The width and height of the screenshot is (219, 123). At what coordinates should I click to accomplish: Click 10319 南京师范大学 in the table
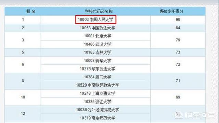[98, 118]
